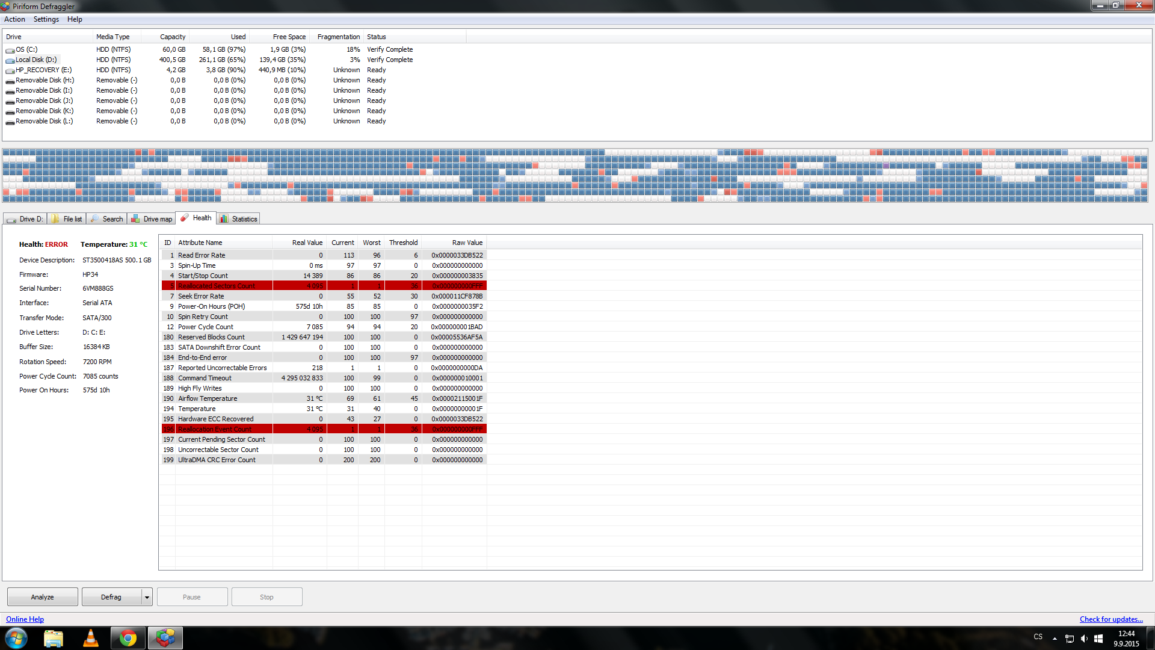Click the Analyze button
The image size is (1155, 650).
click(43, 597)
